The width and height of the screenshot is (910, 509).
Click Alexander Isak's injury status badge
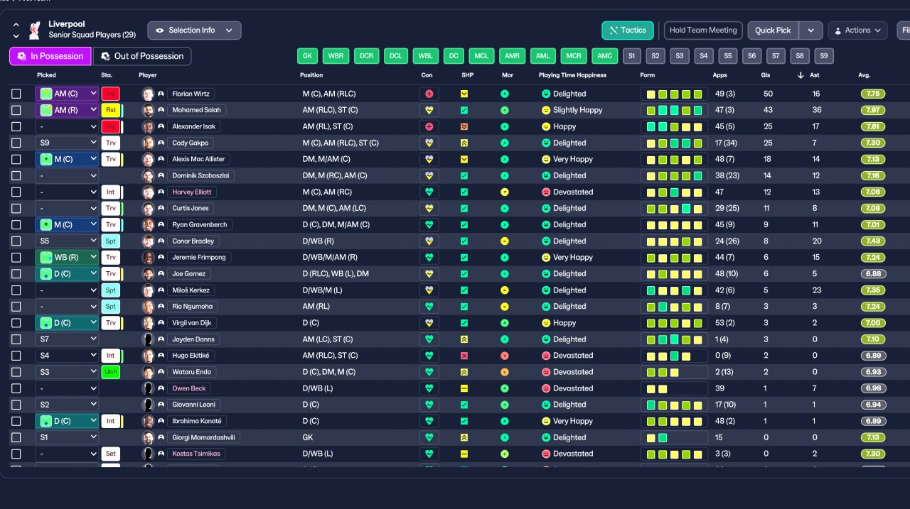click(x=110, y=126)
